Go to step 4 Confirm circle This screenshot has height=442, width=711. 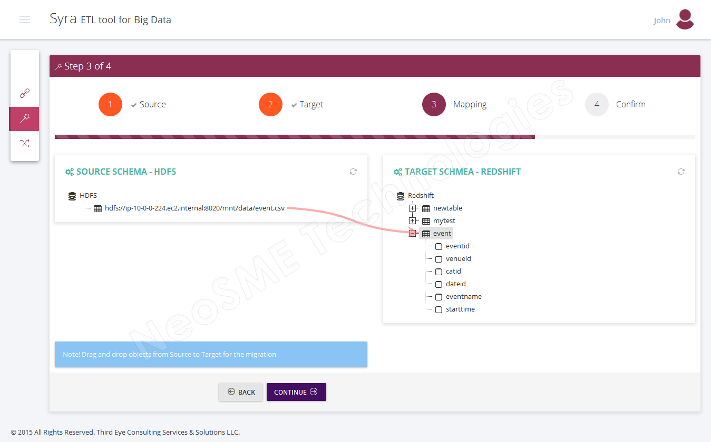pyautogui.click(x=597, y=104)
